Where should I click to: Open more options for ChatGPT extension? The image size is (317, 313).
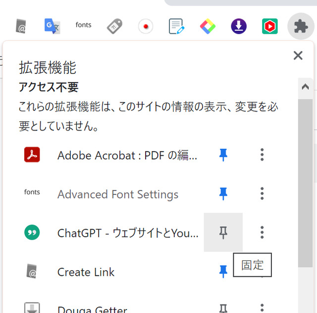tap(262, 233)
